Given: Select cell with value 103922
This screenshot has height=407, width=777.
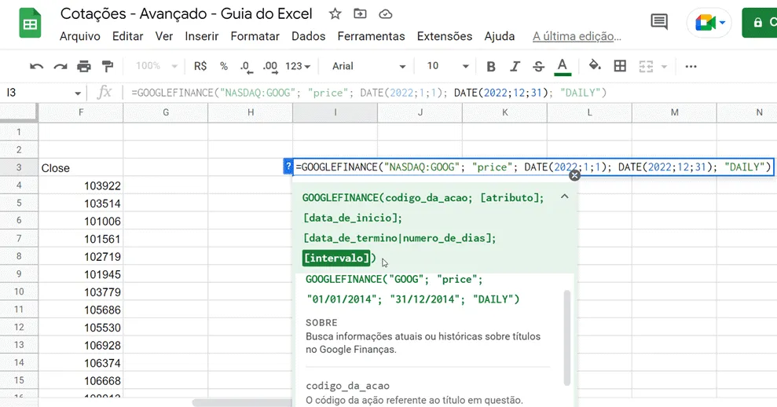Looking at the screenshot, I should (81, 185).
